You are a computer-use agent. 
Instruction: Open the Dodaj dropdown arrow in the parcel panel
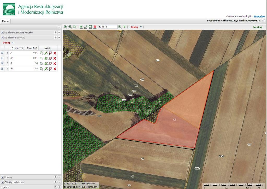[x=13, y=42]
